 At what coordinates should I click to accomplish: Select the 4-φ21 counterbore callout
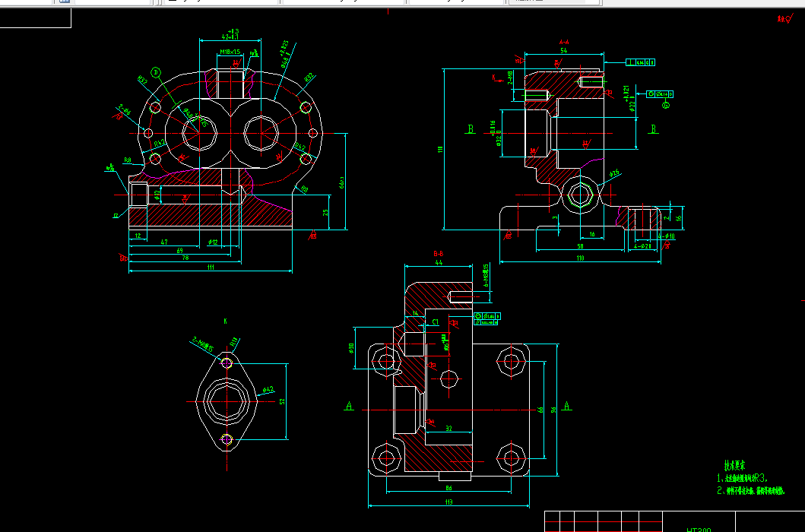pyautogui.click(x=643, y=246)
